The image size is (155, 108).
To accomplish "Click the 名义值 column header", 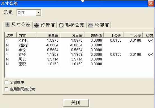I will pyautogui.click(x=72, y=35).
